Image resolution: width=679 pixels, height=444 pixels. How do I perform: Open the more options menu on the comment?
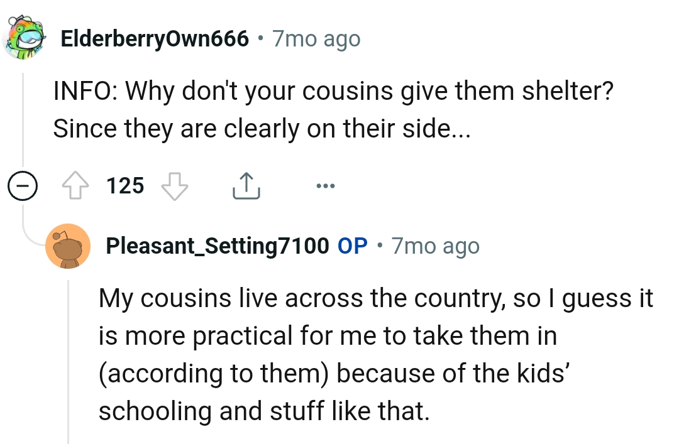point(326,185)
